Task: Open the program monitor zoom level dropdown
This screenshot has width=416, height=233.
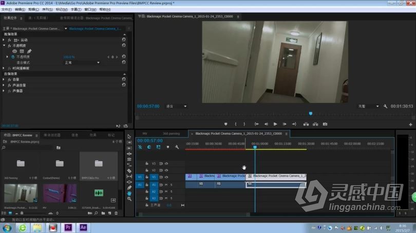Action: click(x=177, y=107)
